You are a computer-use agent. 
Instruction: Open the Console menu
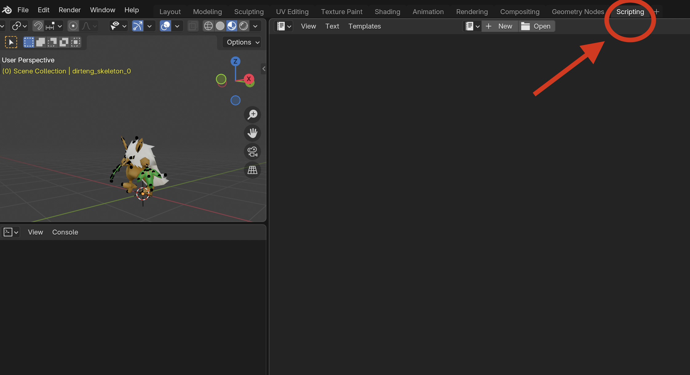pyautogui.click(x=65, y=232)
